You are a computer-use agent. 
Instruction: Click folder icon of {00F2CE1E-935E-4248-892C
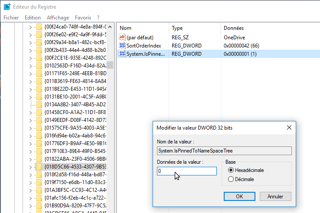pyautogui.click(x=39, y=58)
